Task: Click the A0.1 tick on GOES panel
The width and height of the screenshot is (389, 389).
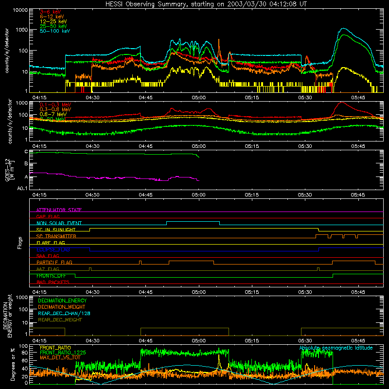Action: click(22, 189)
